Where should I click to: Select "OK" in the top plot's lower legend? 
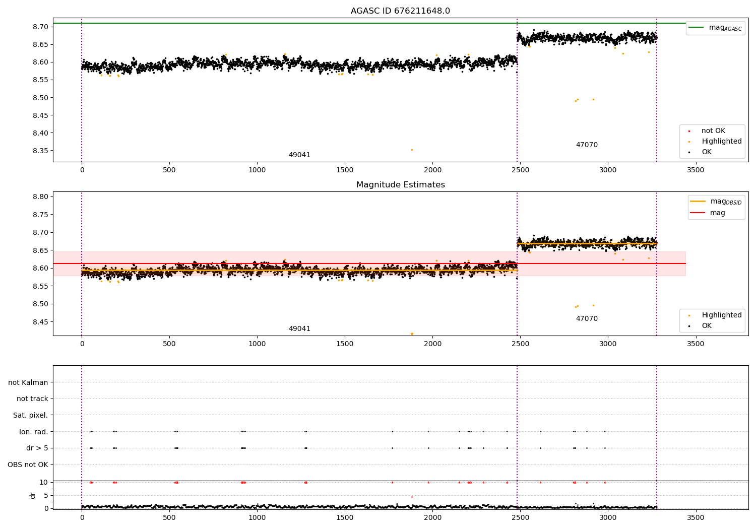pyautogui.click(x=707, y=152)
